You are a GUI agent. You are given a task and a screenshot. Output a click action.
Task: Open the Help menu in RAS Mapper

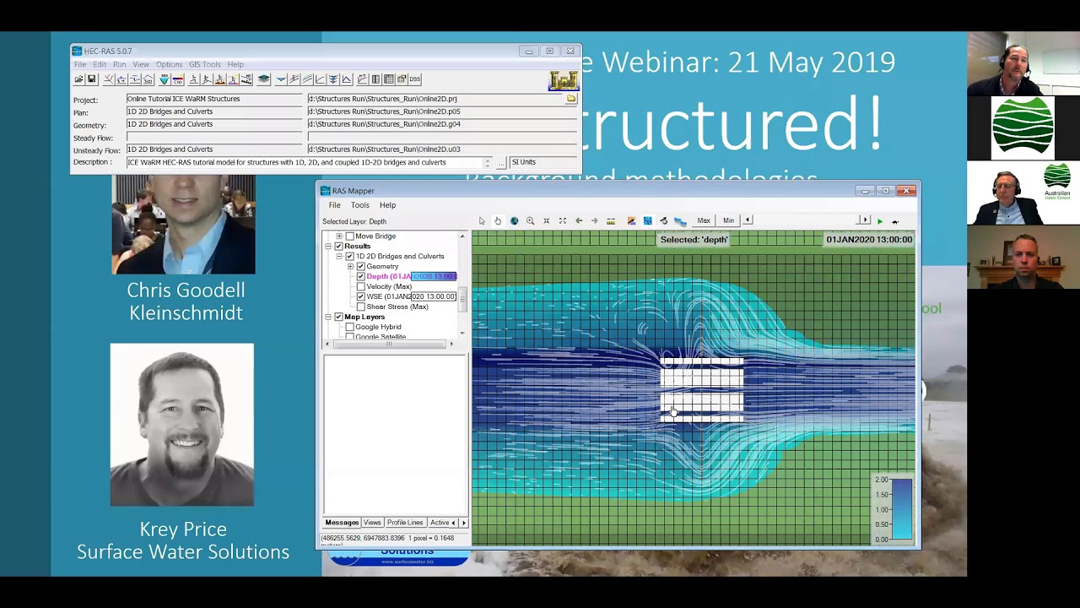(x=387, y=205)
